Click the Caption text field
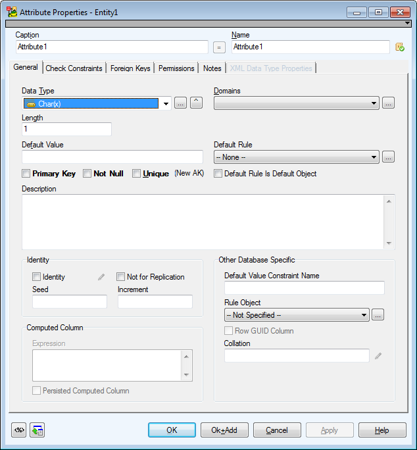 click(x=112, y=47)
